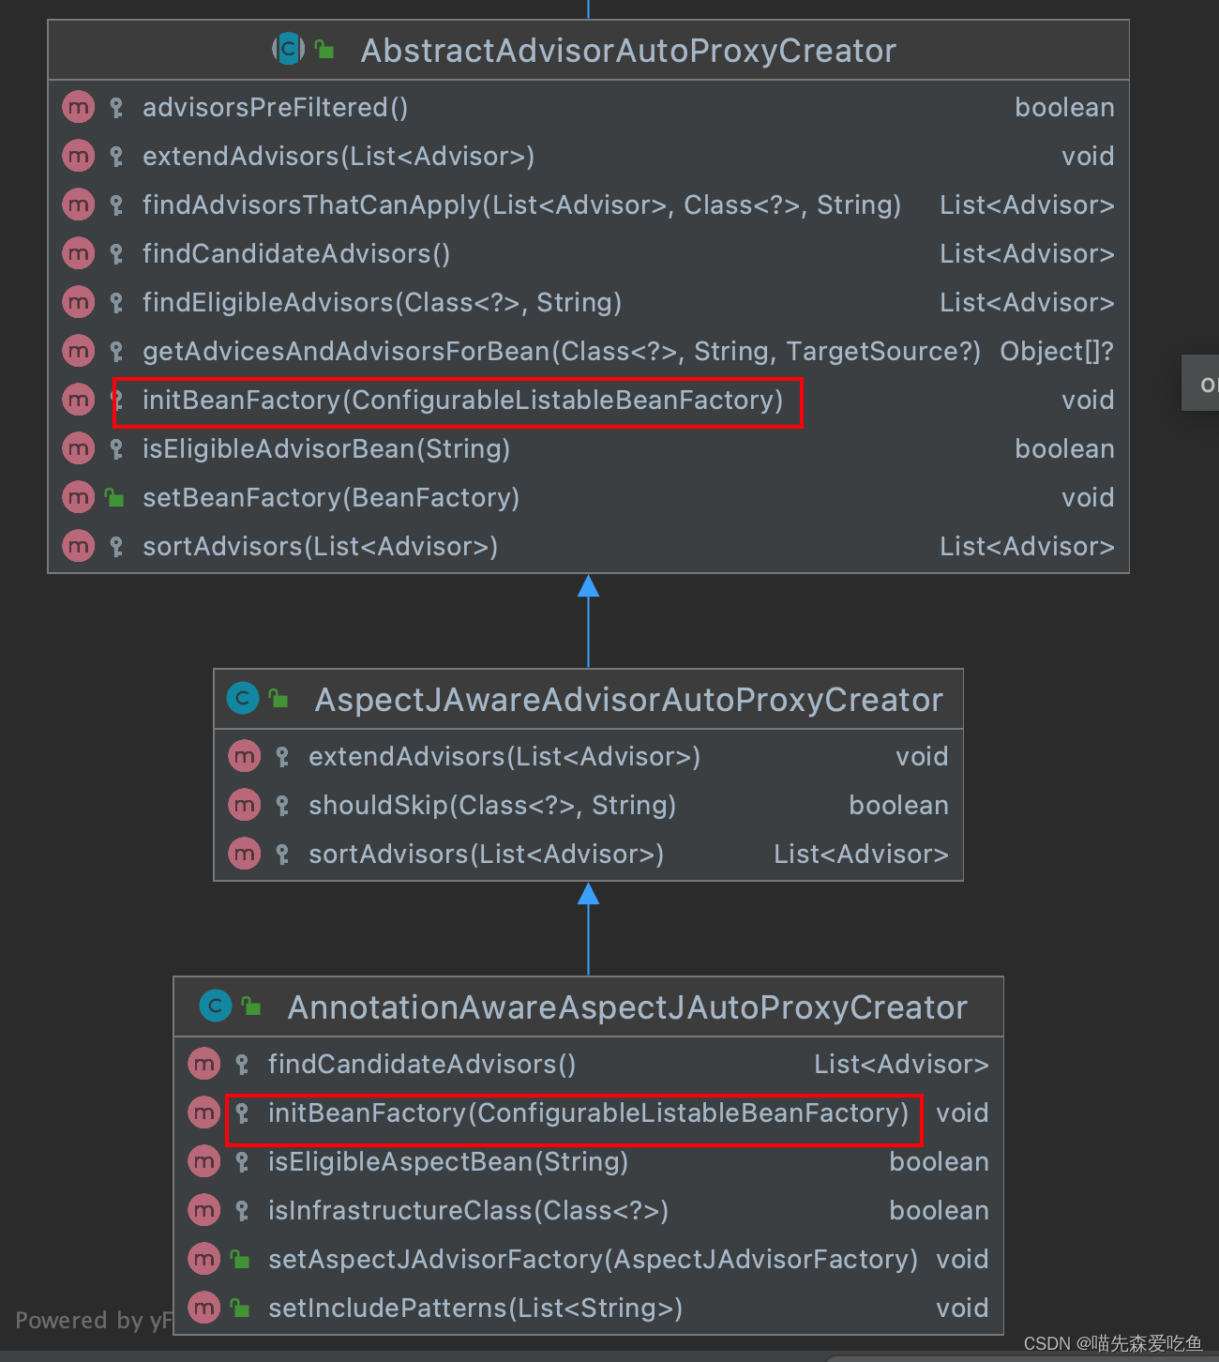Click the method icon beside isInfrastructureClass
The image size is (1219, 1362).
tap(204, 1210)
